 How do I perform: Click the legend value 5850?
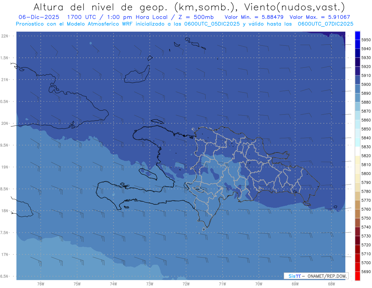pos(366,129)
